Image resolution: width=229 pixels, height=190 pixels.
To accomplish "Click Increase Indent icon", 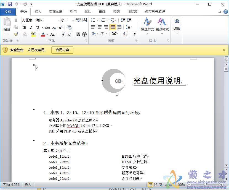I will 129,20.
